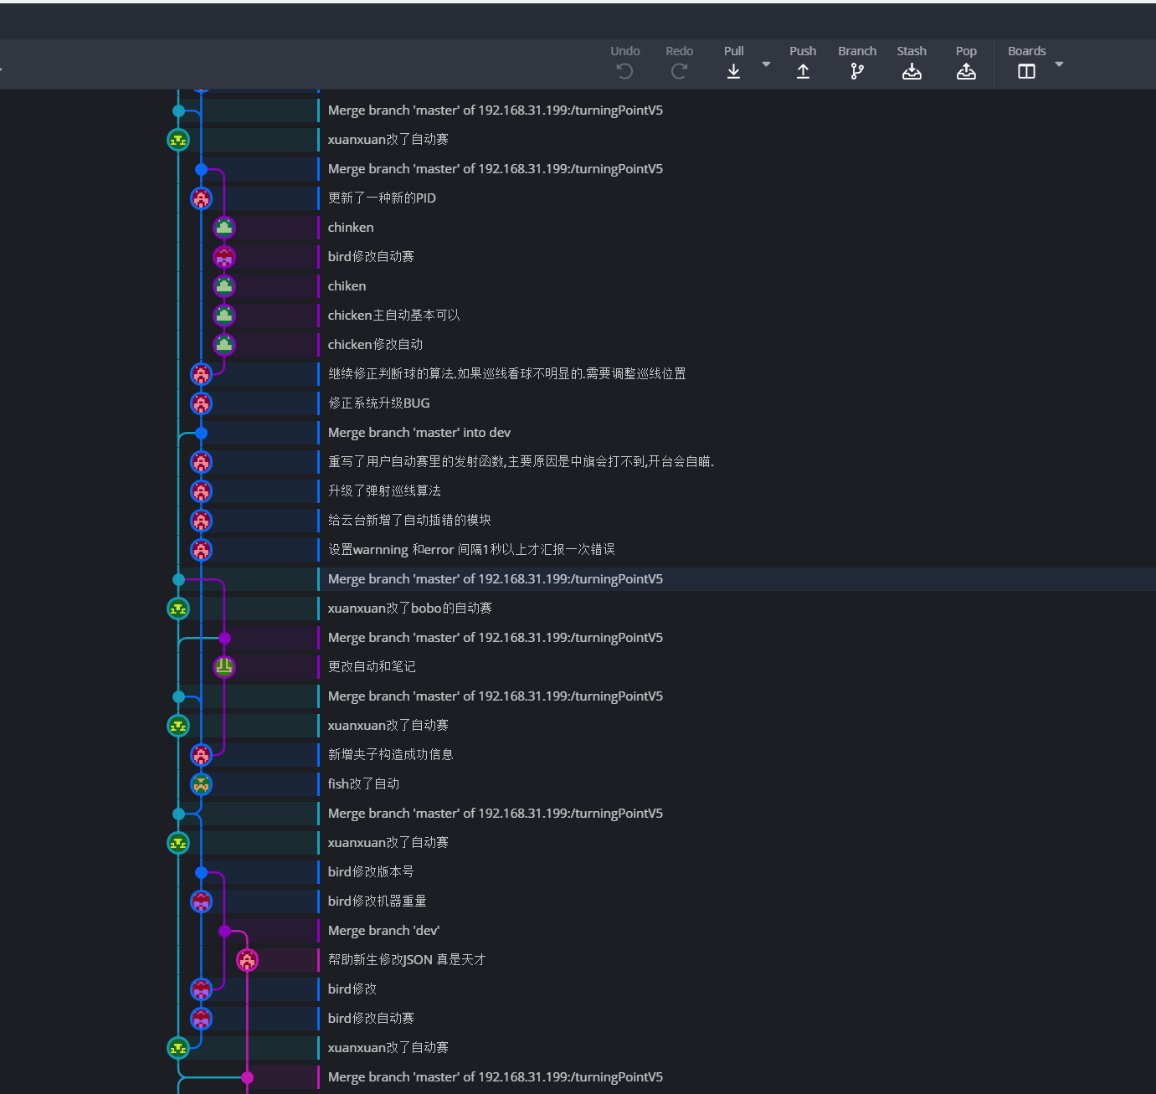Select commit 'Merge branch 'dev''
The height and width of the screenshot is (1094, 1156).
coord(383,931)
